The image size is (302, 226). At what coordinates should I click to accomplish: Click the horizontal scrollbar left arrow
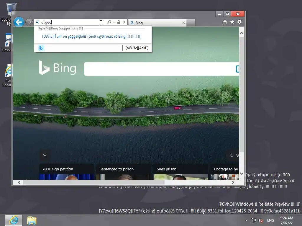coord(19,182)
